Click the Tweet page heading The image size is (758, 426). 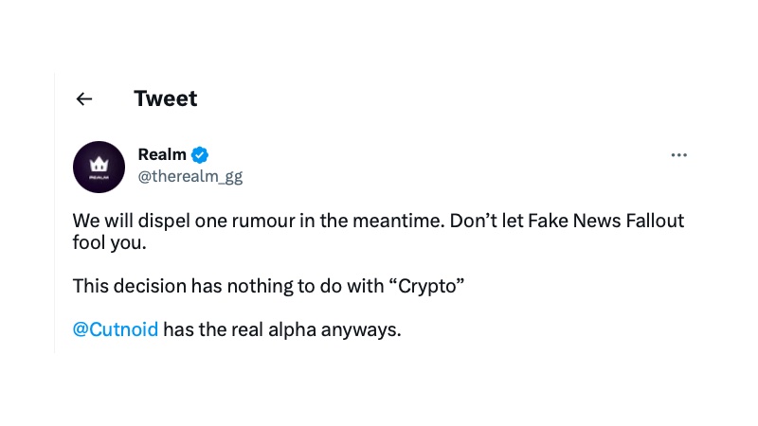click(x=165, y=98)
